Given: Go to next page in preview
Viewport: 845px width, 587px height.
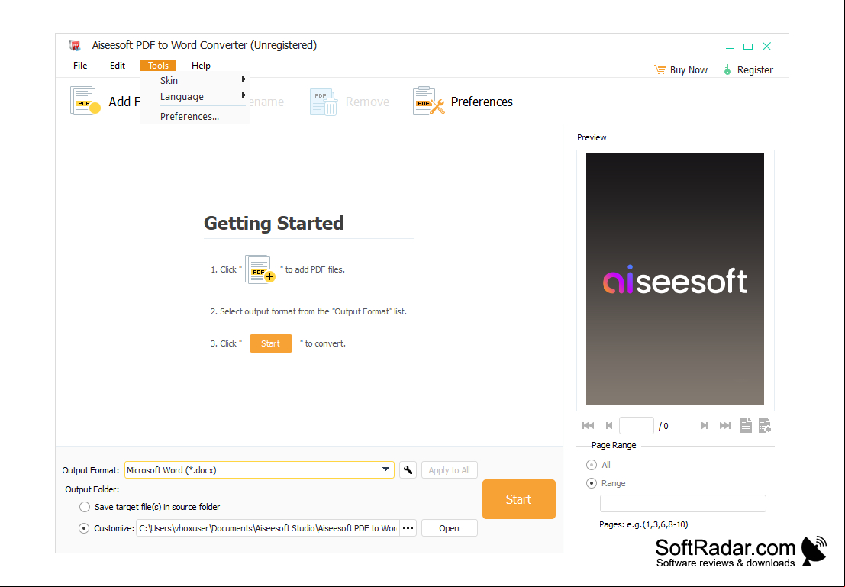Looking at the screenshot, I should (x=705, y=426).
